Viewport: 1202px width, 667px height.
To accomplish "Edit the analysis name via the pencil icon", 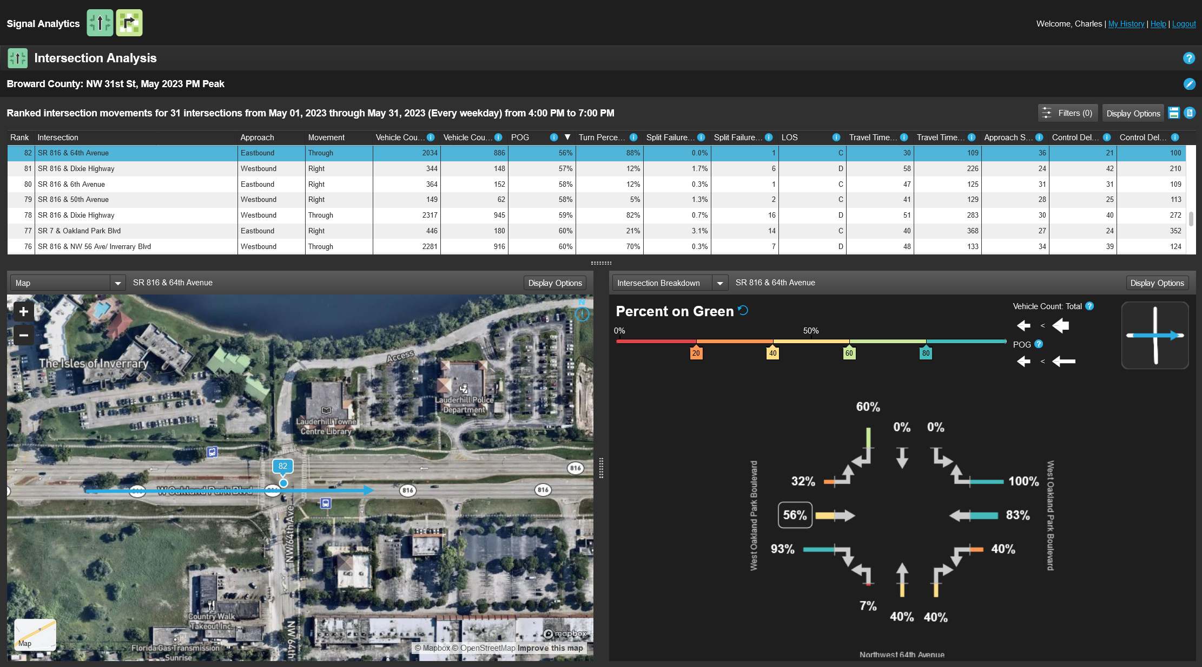I will 1190,84.
